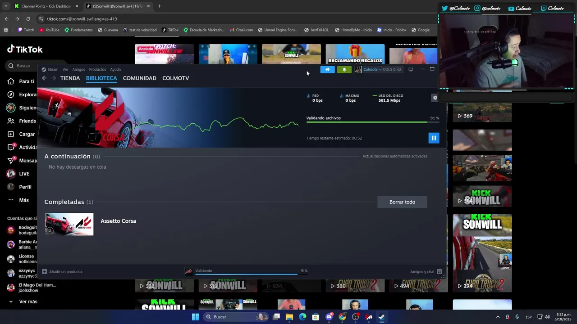The height and width of the screenshot is (324, 577).
Task: Open the Twitch bookmark
Action: pos(26,30)
